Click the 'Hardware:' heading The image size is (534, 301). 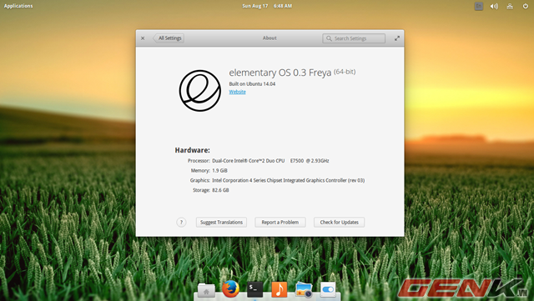[193, 150]
